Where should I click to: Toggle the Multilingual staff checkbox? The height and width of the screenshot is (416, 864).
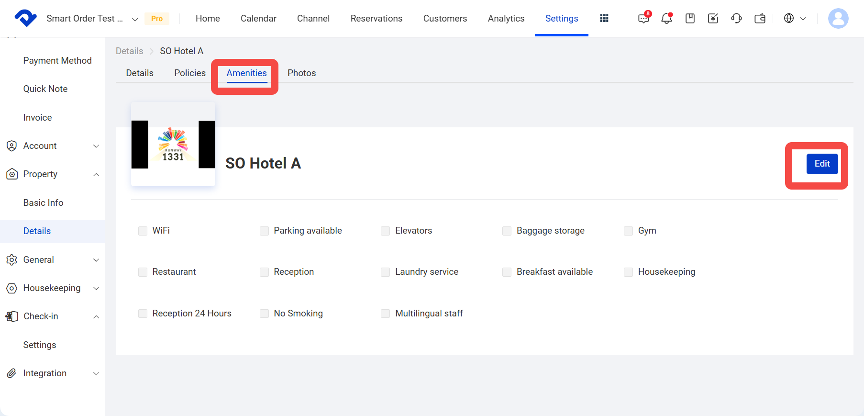point(385,314)
